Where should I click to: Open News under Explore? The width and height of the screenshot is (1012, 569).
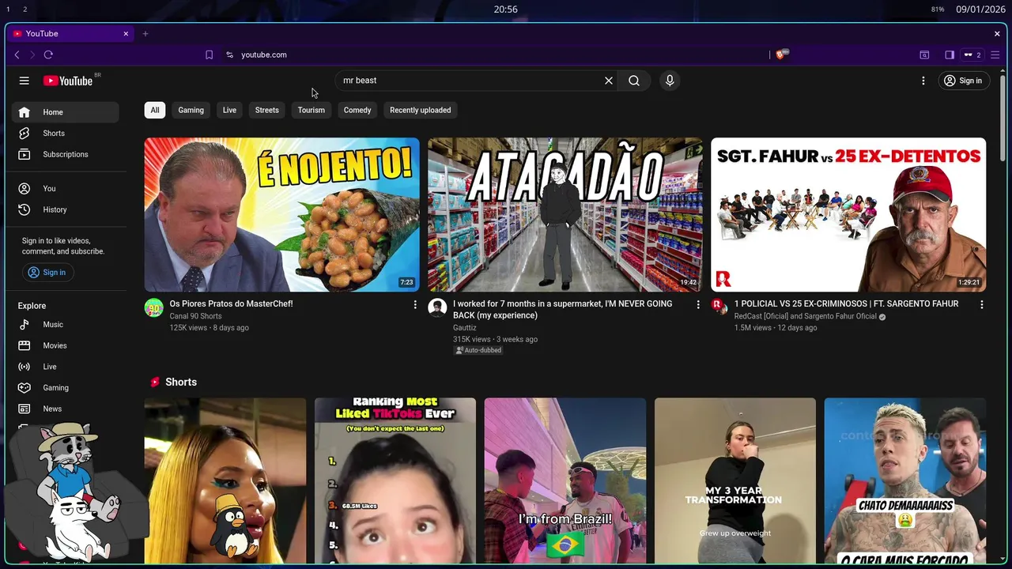tap(66, 409)
